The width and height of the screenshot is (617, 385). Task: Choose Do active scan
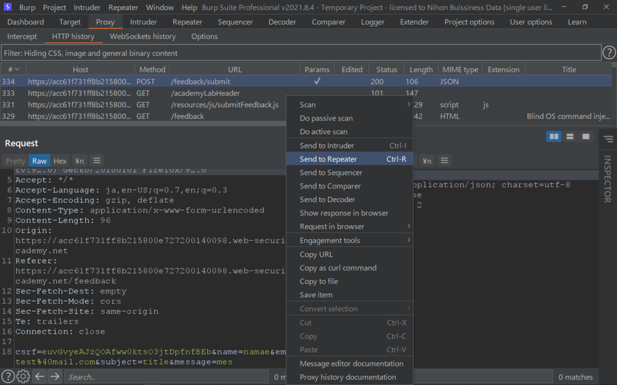click(350, 131)
